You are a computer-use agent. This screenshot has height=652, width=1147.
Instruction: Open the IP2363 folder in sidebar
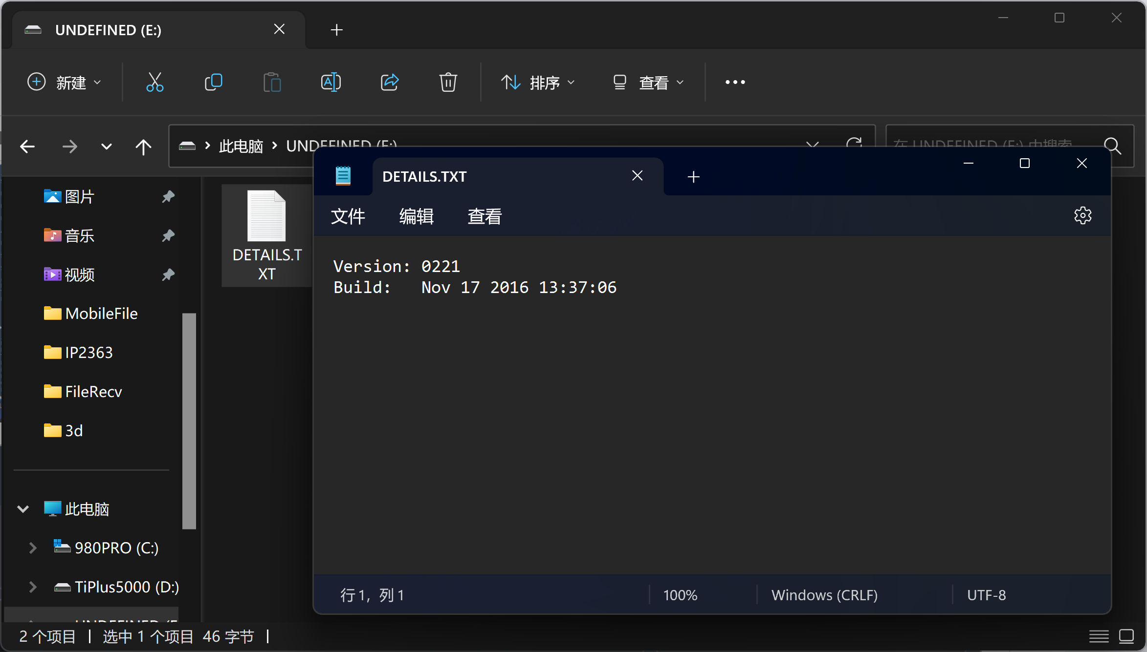tap(78, 352)
